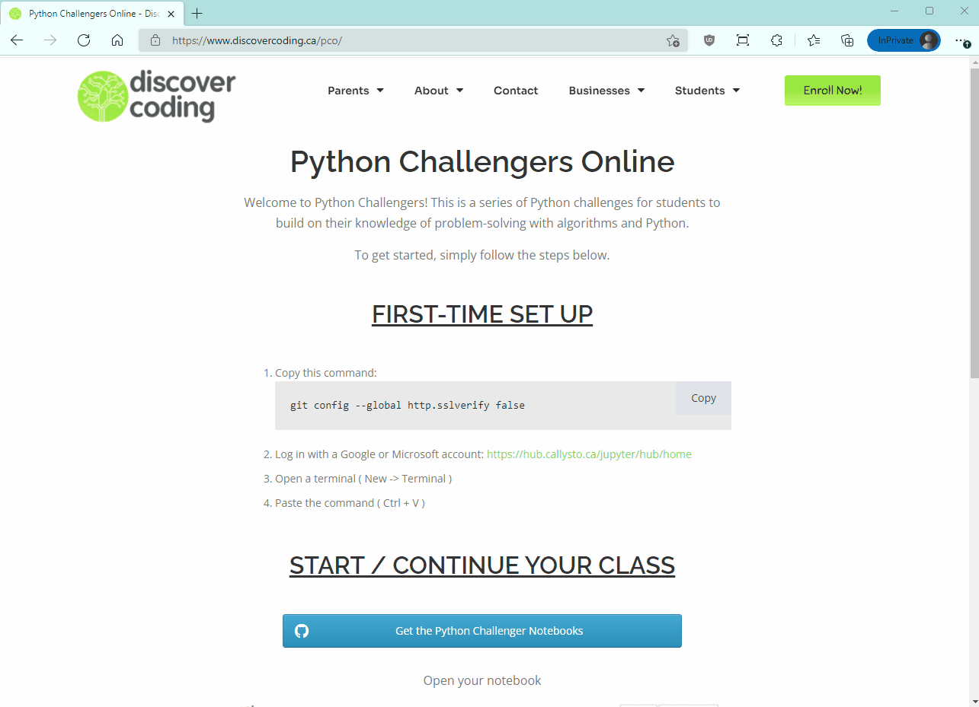Open the hub.callysto.ca jupyter link
The height and width of the screenshot is (707, 979).
(x=589, y=454)
